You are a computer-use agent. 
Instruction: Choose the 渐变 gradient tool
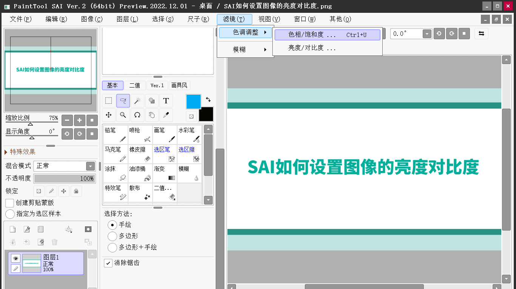pos(165,173)
